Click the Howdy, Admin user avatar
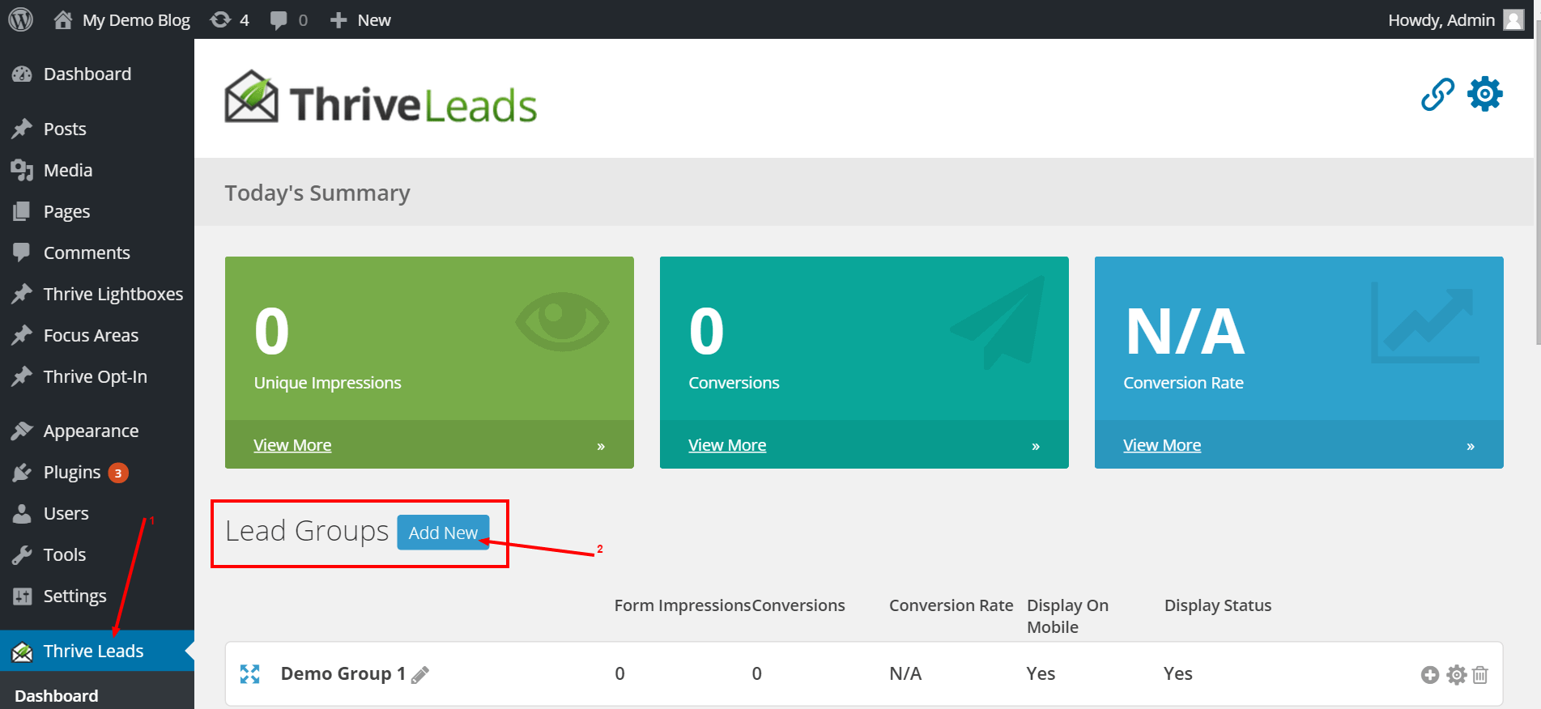Screen dimensions: 1541x709 click(x=1513, y=19)
